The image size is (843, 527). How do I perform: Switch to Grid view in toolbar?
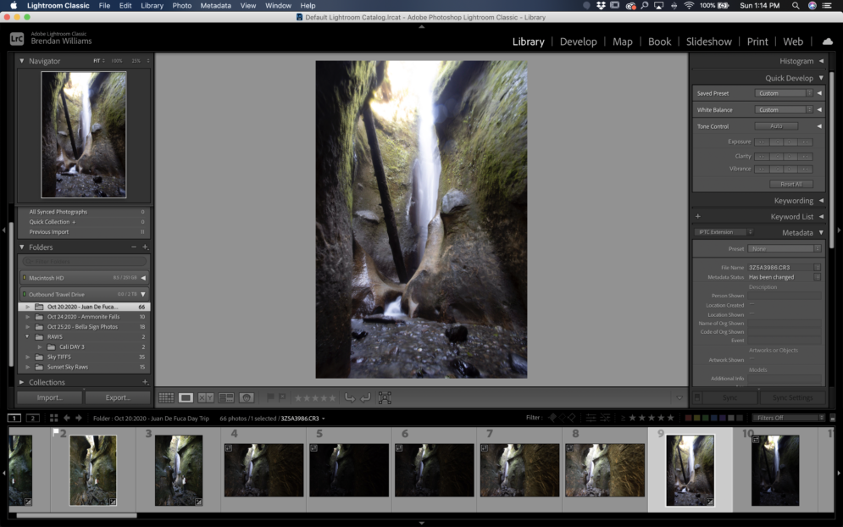tap(166, 397)
